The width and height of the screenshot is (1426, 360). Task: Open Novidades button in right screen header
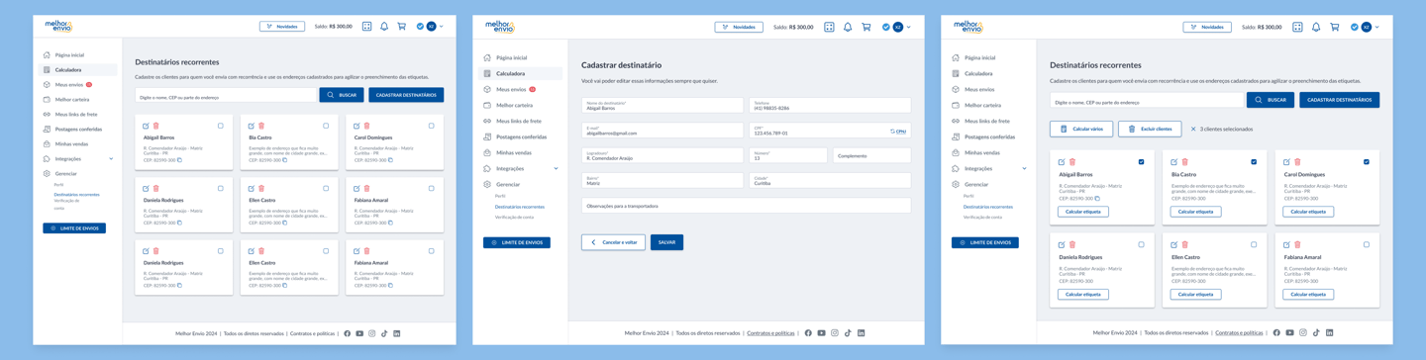[1207, 27]
